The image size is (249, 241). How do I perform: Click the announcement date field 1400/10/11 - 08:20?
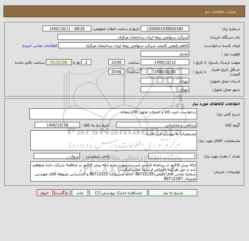coord(67,28)
